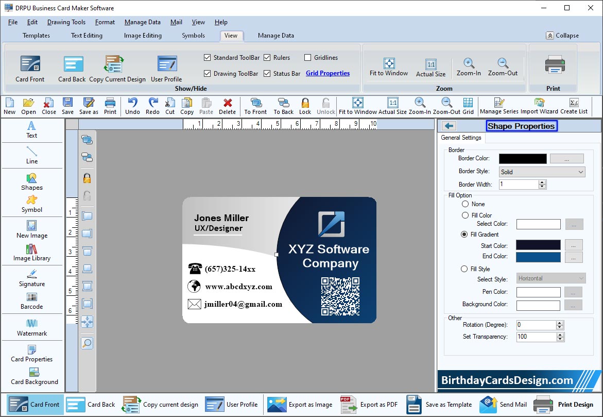The width and height of the screenshot is (603, 417).
Task: Click the Rotation (Degree) input field
Action: [536, 325]
